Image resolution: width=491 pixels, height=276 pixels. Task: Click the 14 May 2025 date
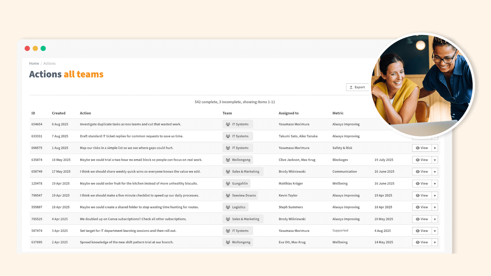click(x=384, y=242)
